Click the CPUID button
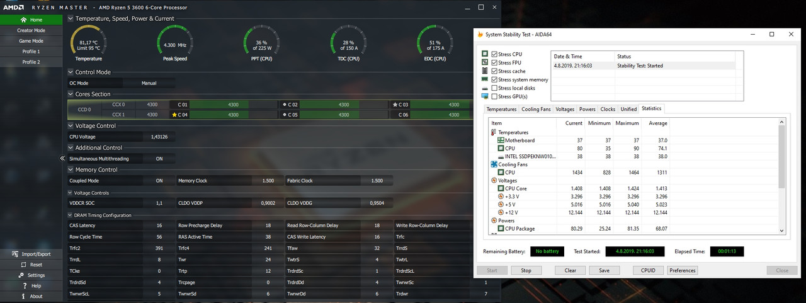 (648, 271)
